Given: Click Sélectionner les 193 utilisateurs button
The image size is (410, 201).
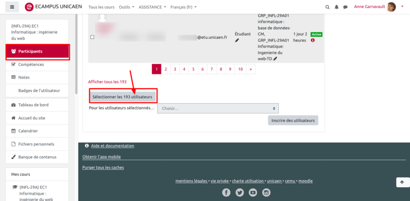Looking at the screenshot, I should pyautogui.click(x=122, y=97).
